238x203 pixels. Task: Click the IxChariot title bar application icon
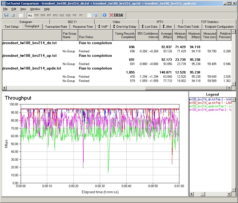coord(3,3)
